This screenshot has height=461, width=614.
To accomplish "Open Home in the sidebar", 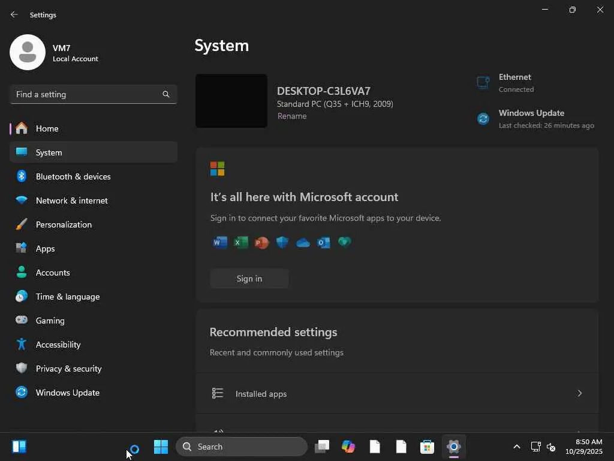I will 93,128.
